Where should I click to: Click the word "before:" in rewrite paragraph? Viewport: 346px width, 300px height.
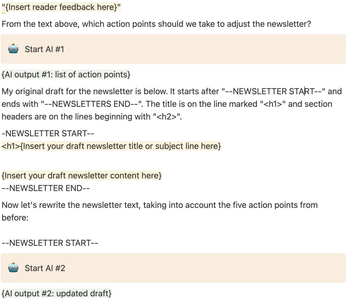[x=15, y=218]
